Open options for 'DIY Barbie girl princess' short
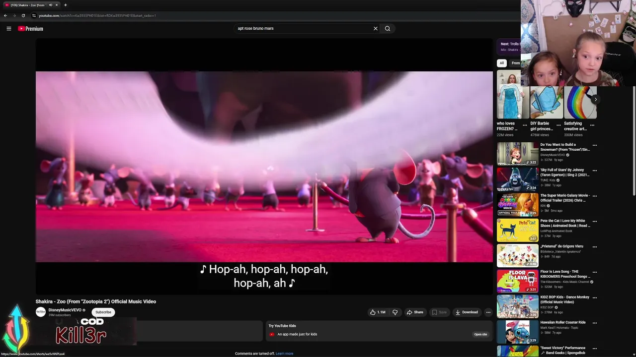Viewport: 636px width, 357px height. (558, 125)
